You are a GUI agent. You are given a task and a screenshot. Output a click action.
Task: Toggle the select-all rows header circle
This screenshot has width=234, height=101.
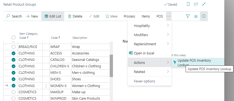(x=14, y=38)
